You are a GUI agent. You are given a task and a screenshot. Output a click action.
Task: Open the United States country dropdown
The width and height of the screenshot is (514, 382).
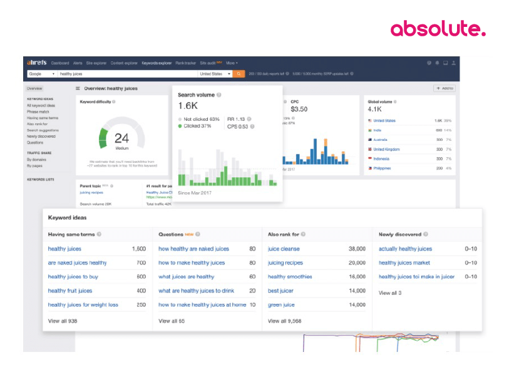[215, 74]
